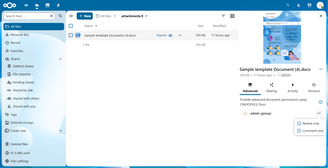The width and height of the screenshot is (328, 168).
Task: Open Personal files in navigation
Action: click(34, 35)
